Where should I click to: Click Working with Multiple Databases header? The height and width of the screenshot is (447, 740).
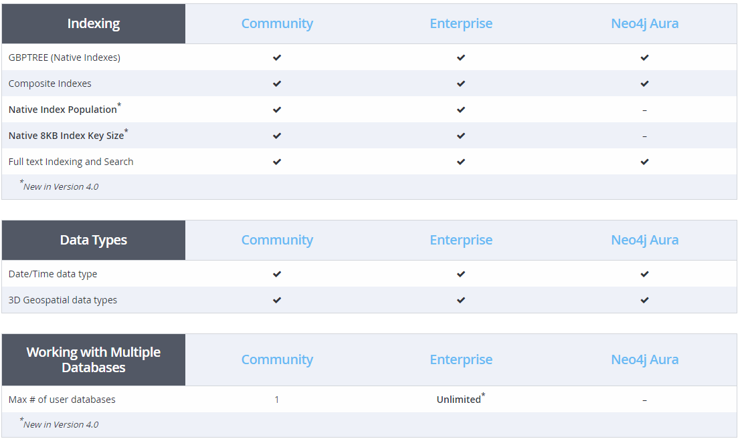click(x=94, y=359)
